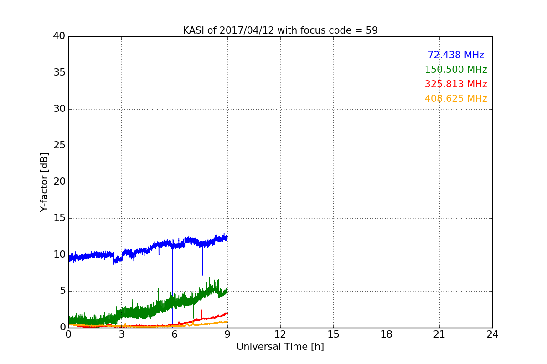This screenshot has height=364, width=547.
Task: Click the x-axis tick label 9
Action: pos(227,334)
